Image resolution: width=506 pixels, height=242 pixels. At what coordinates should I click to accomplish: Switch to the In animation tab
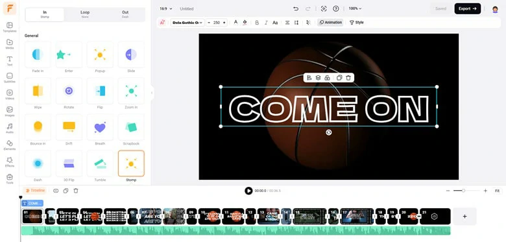click(45, 14)
